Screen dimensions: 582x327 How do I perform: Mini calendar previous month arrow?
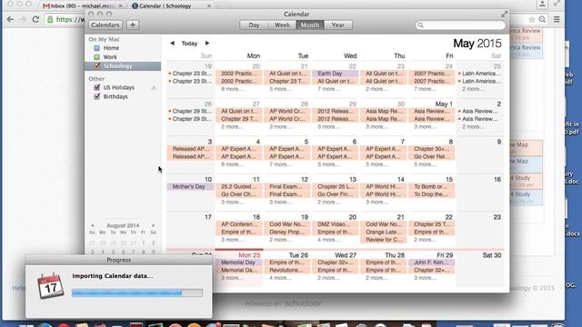point(93,225)
